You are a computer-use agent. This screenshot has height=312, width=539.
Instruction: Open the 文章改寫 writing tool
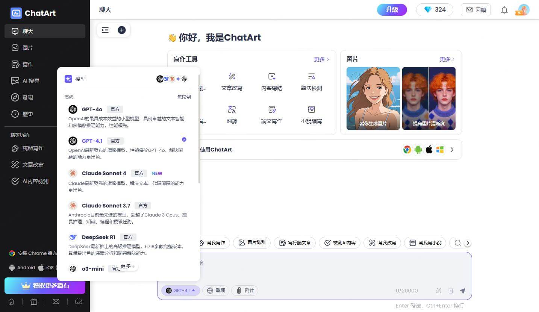point(232,82)
